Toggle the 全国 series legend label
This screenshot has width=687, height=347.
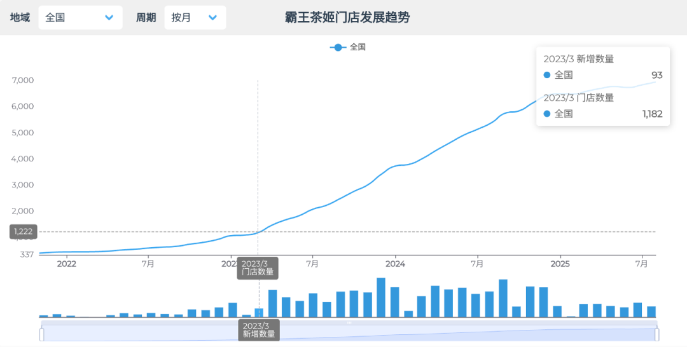pos(358,47)
